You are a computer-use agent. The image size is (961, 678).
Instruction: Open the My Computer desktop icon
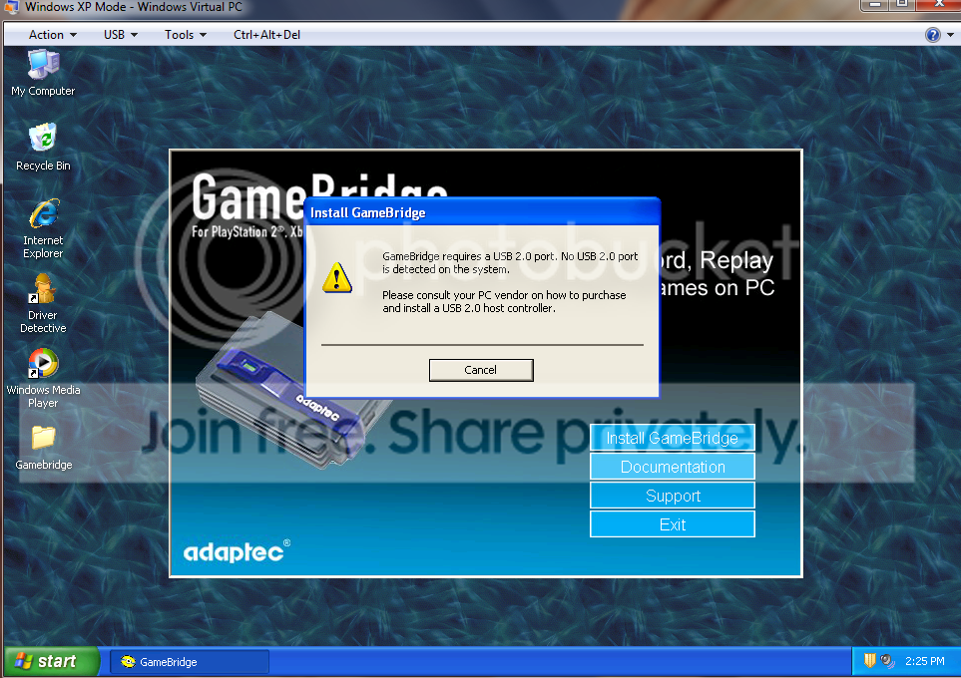(x=43, y=72)
